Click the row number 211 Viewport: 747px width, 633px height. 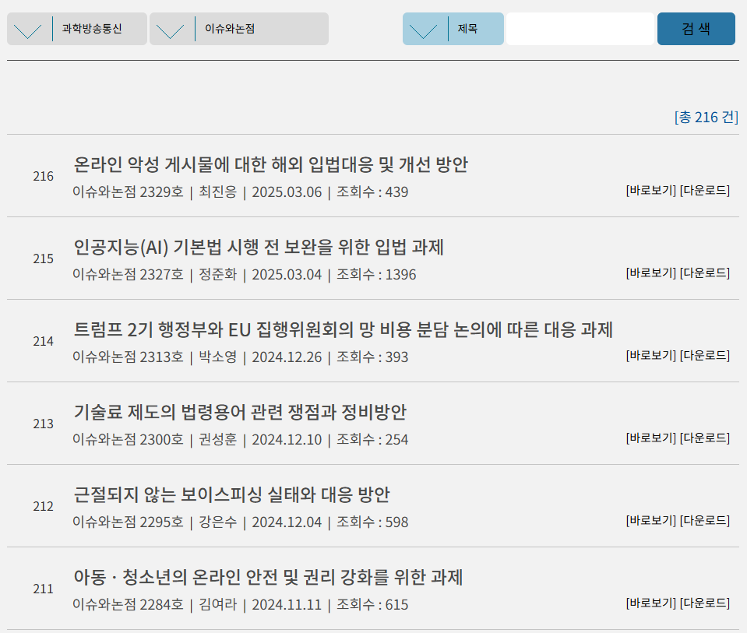(x=44, y=589)
